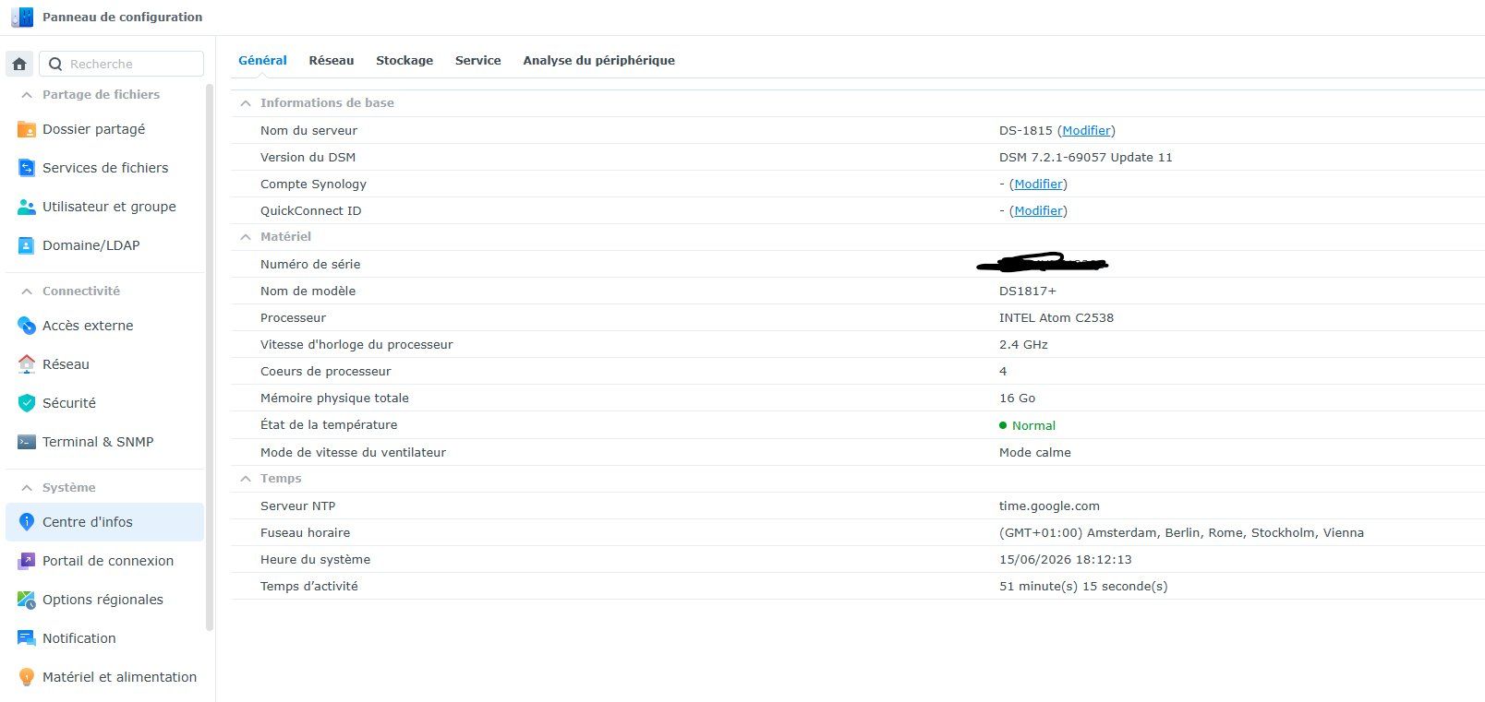Click the INTEL Atom C2538 processor value
This screenshot has width=1485, height=702.
pos(1056,317)
